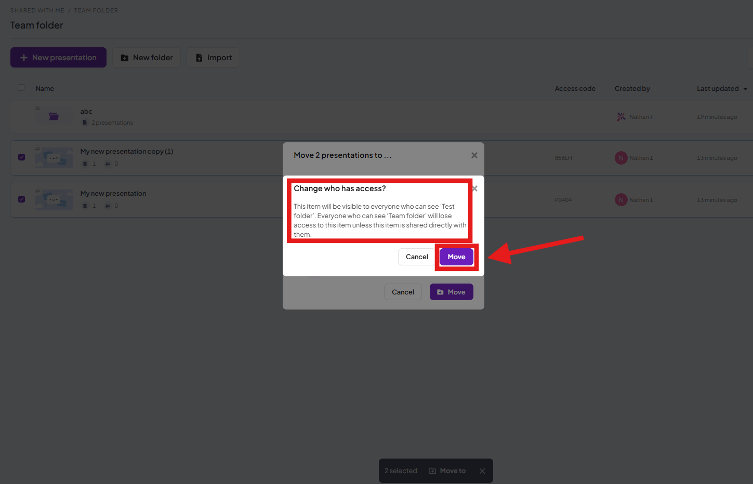Uncheck the My new presentation checkbox
The height and width of the screenshot is (484, 753).
pyautogui.click(x=21, y=199)
